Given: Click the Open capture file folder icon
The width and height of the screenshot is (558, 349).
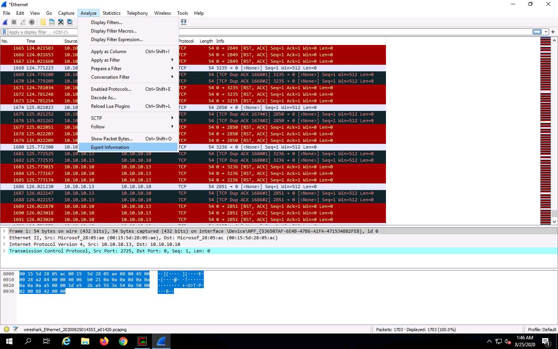Looking at the screenshot, I should tap(43, 22).
